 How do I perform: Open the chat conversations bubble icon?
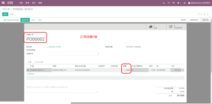(174, 3)
